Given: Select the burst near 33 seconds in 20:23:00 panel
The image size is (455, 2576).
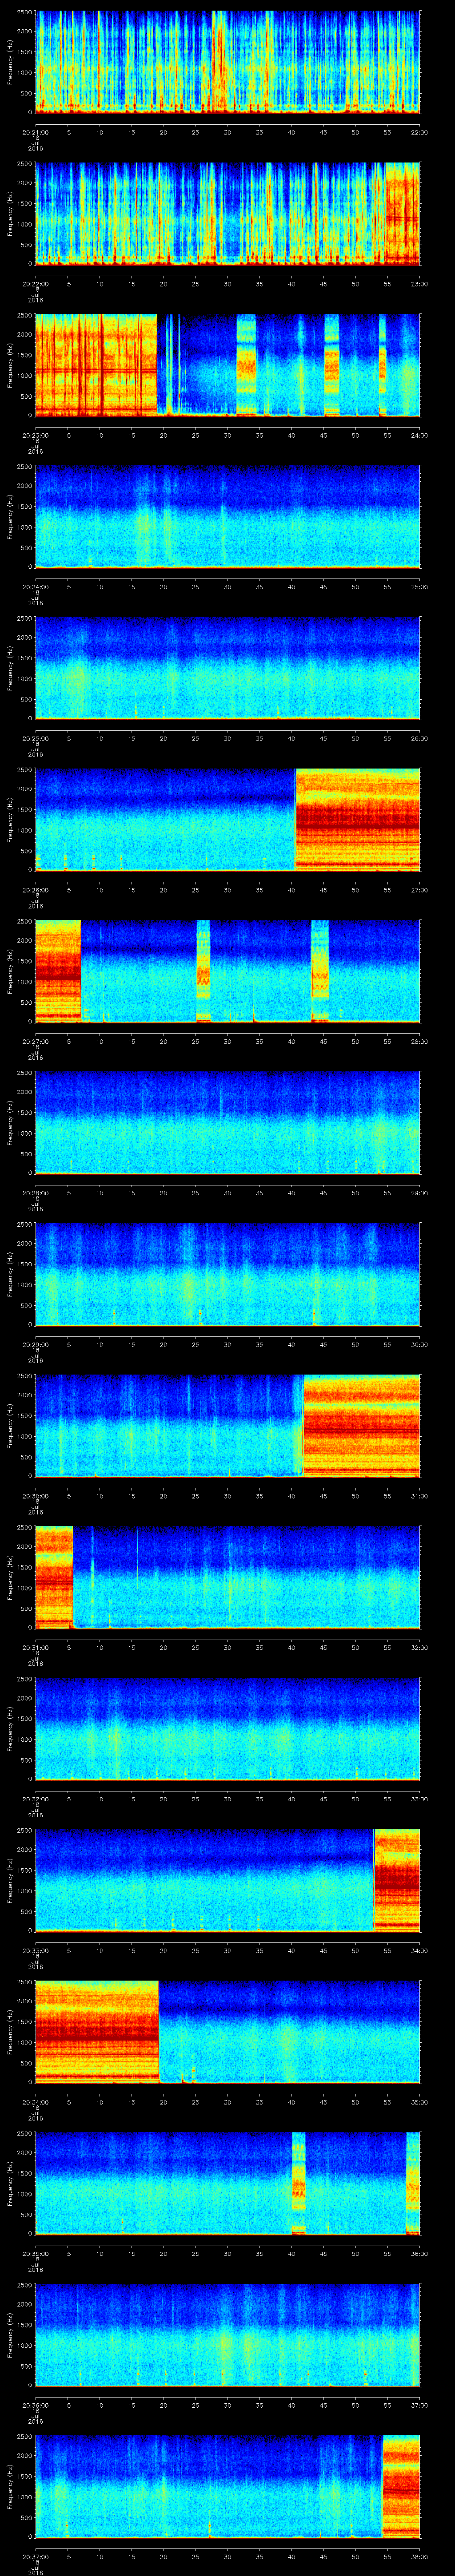Looking at the screenshot, I should pyautogui.click(x=246, y=365).
